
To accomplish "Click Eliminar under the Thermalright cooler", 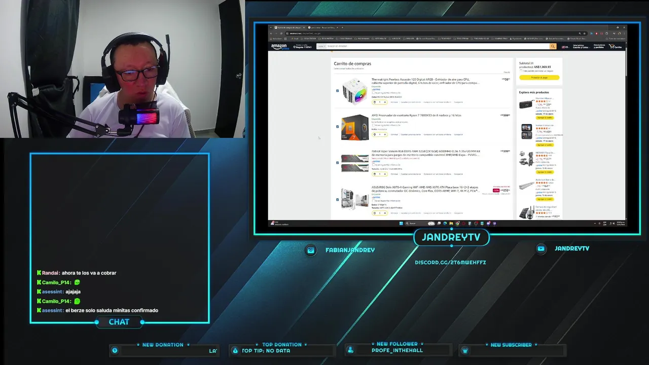I will point(394,102).
